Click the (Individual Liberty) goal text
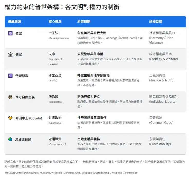The width and height of the screenshot is (190, 176). (163, 101)
